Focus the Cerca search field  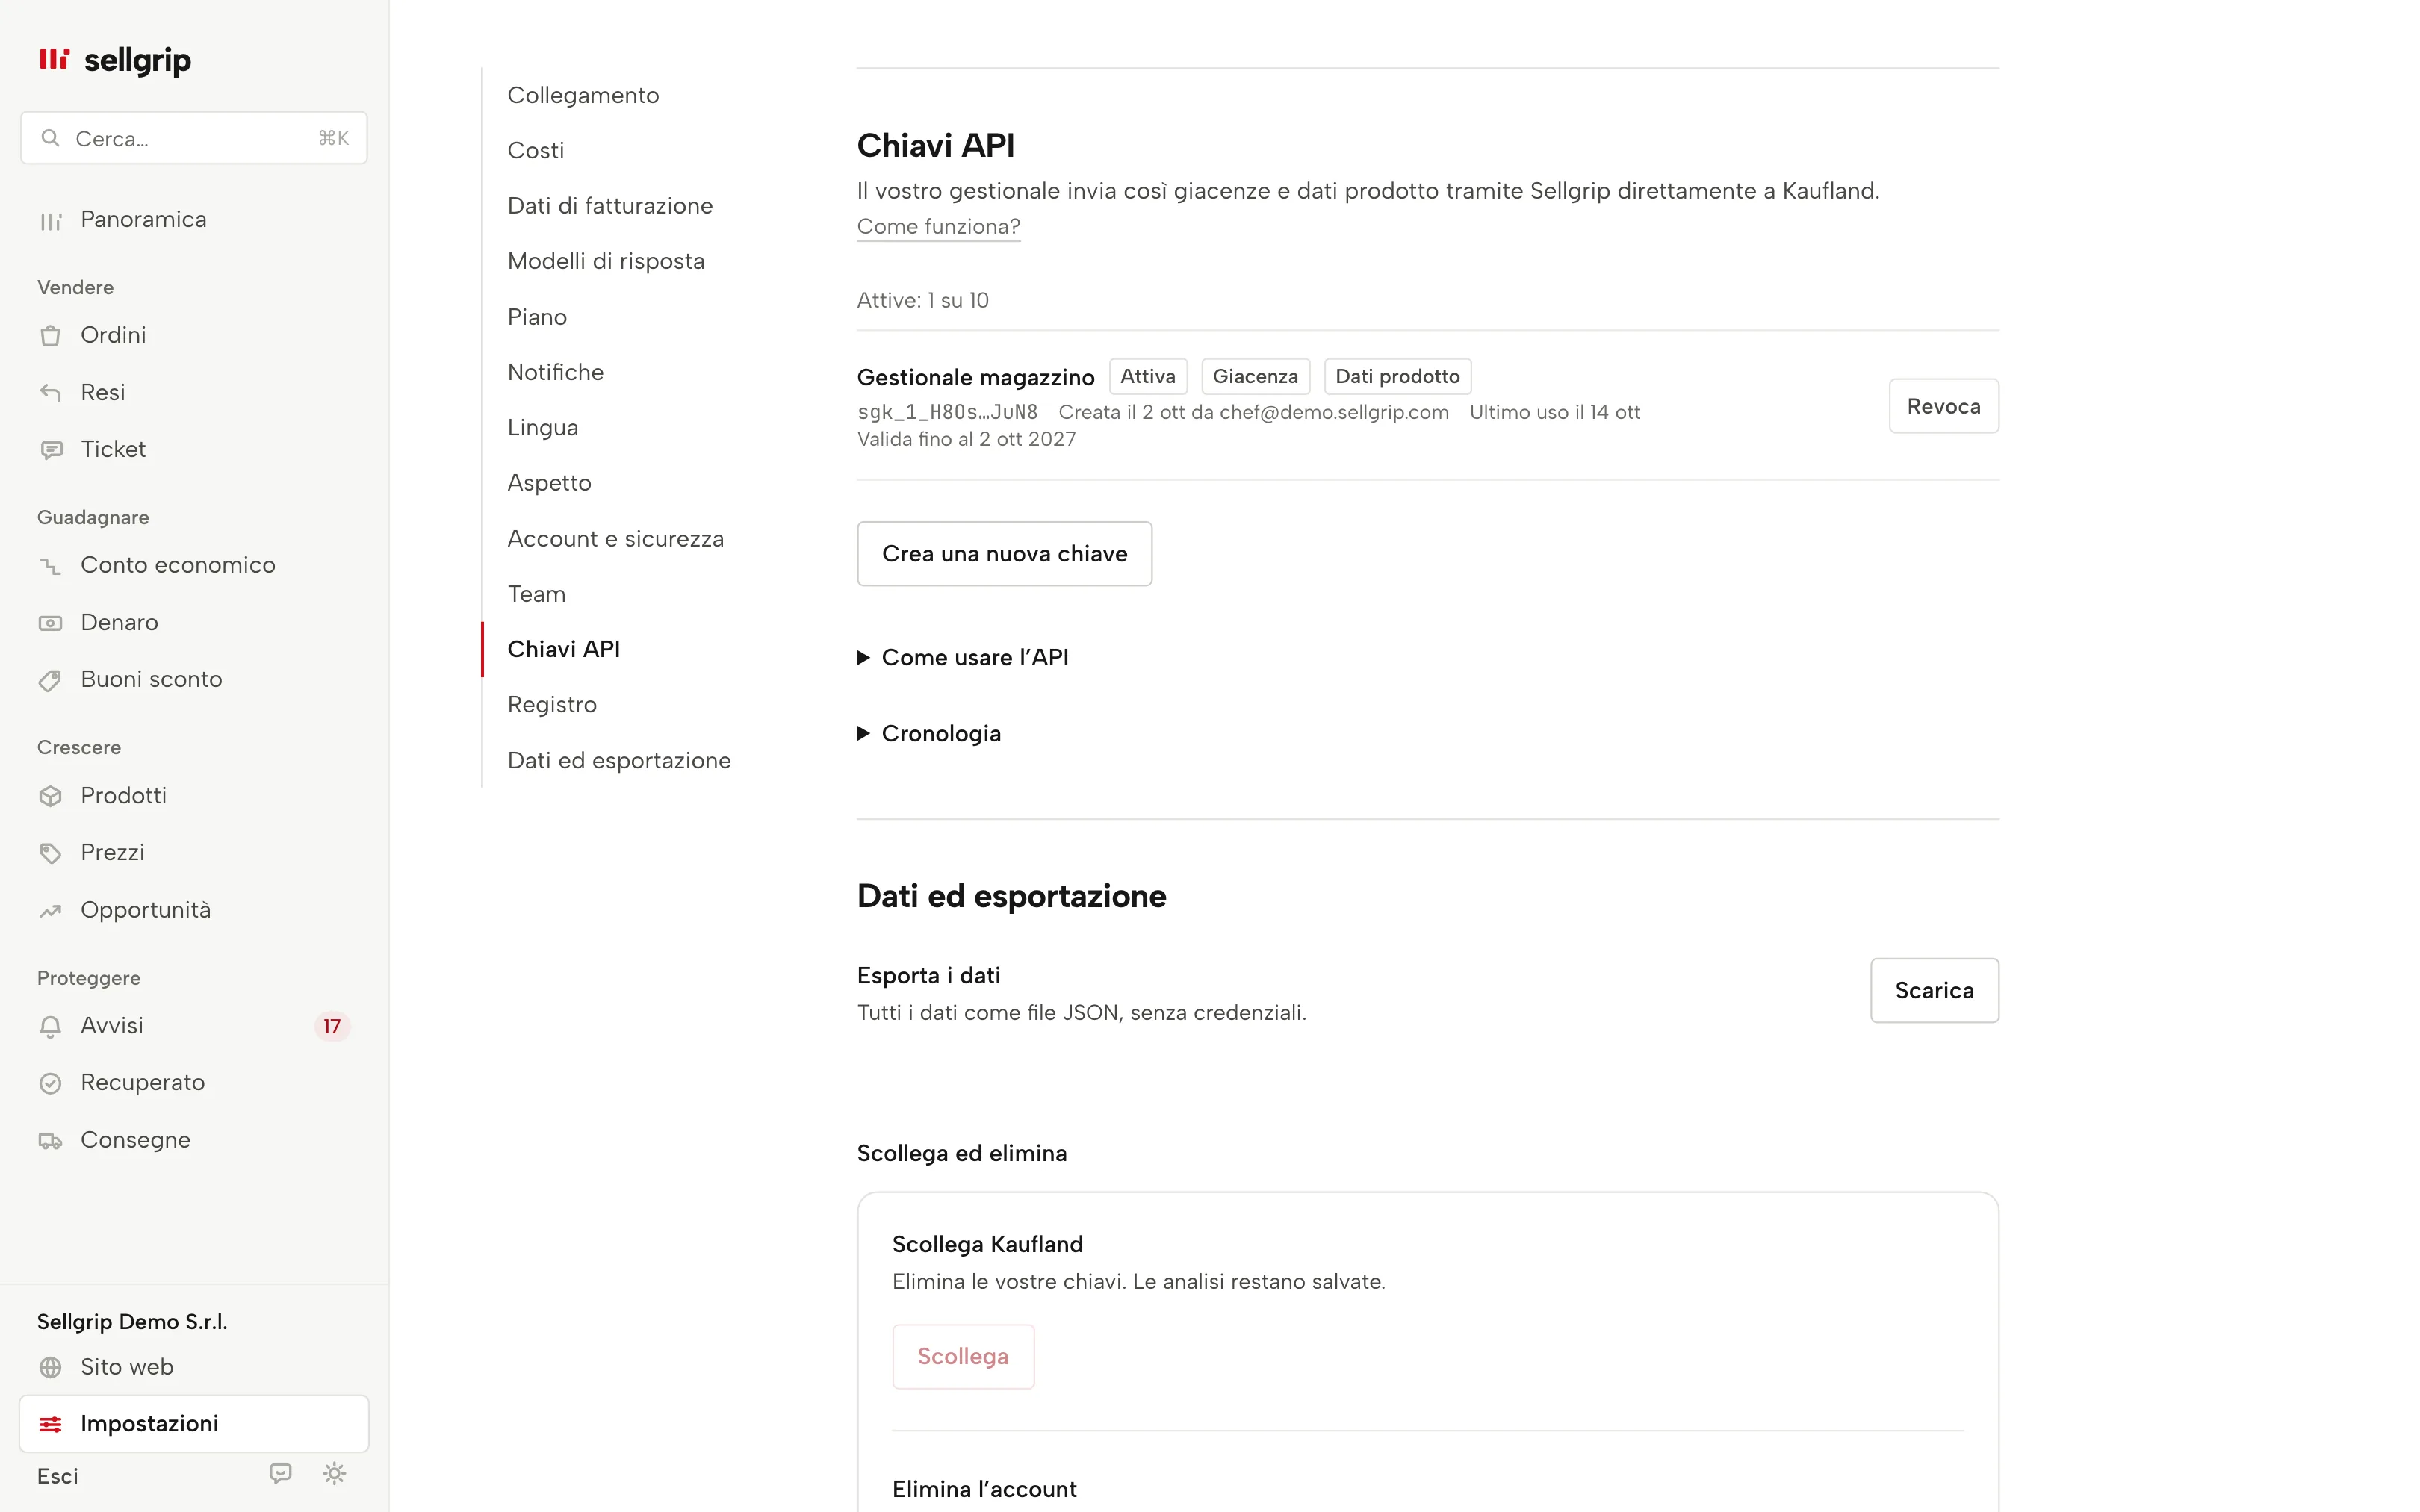[x=194, y=138]
